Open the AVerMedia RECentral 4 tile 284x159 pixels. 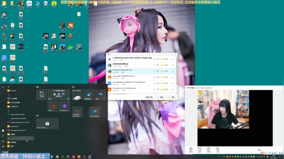(x=77, y=112)
